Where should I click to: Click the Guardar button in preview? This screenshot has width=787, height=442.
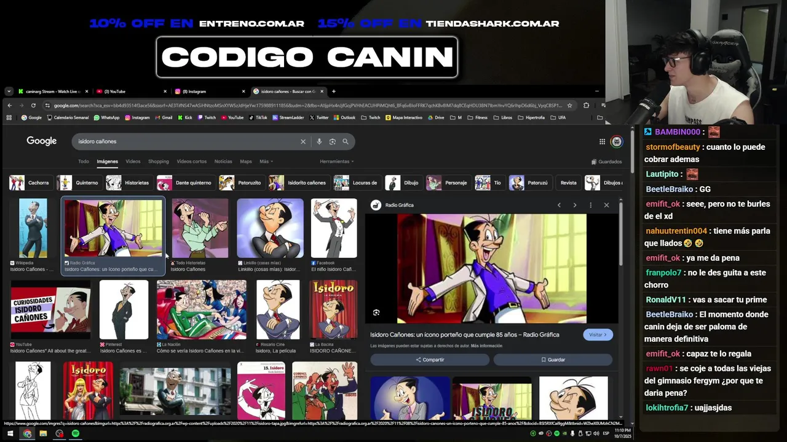[553, 360]
